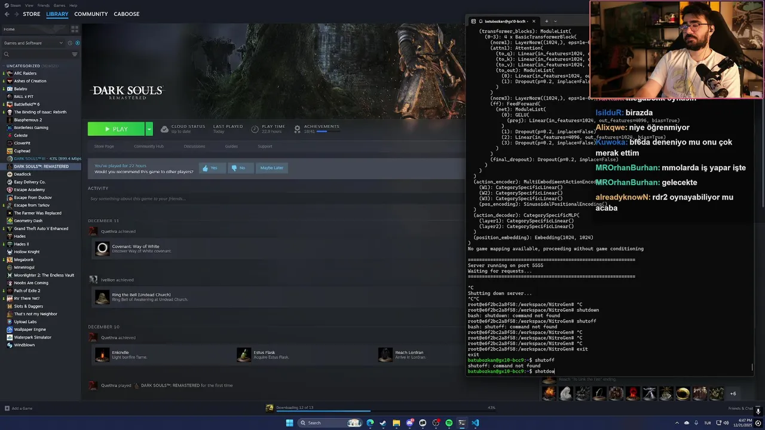Select Escape from Tarkov in the library
The width and height of the screenshot is (765, 430).
pyautogui.click(x=32, y=205)
